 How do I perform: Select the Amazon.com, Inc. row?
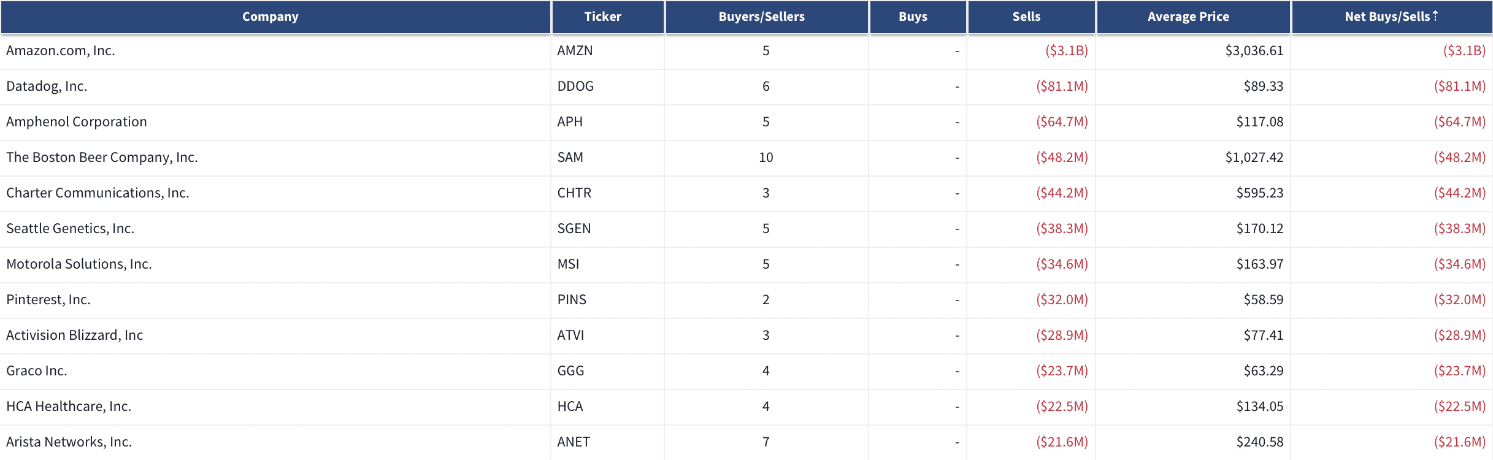pos(746,51)
